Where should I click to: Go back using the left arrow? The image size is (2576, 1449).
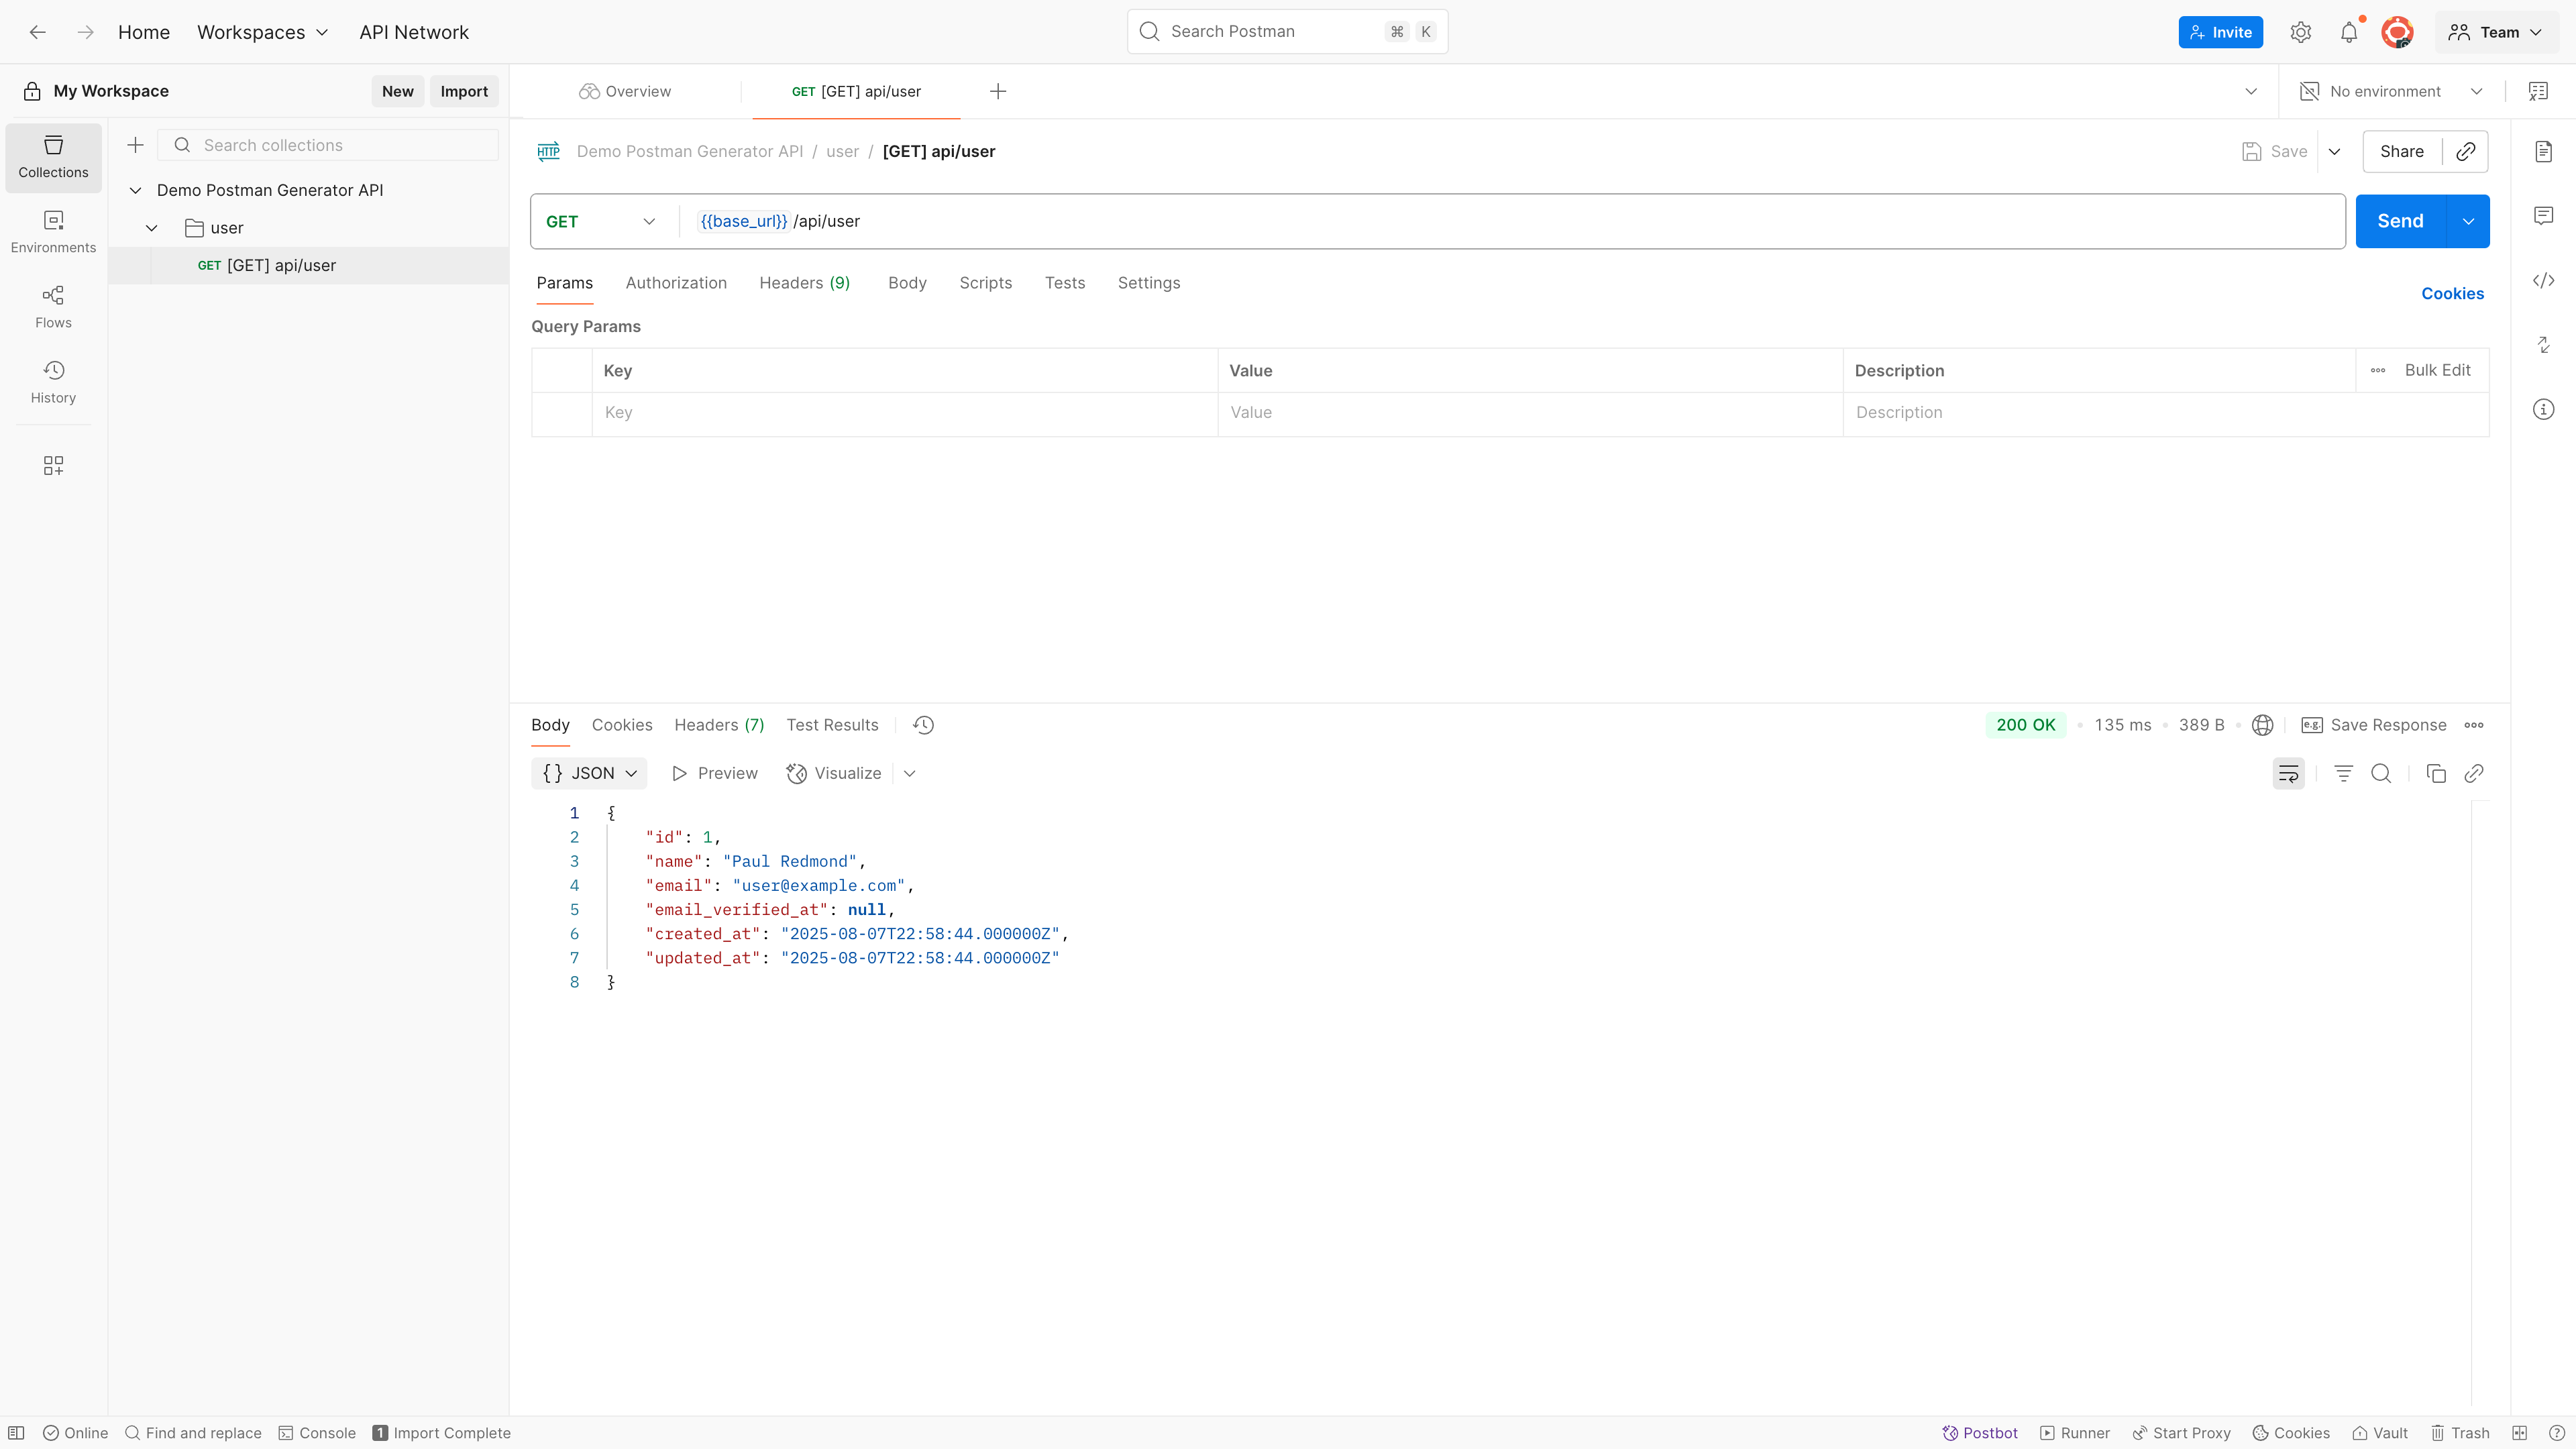38,32
